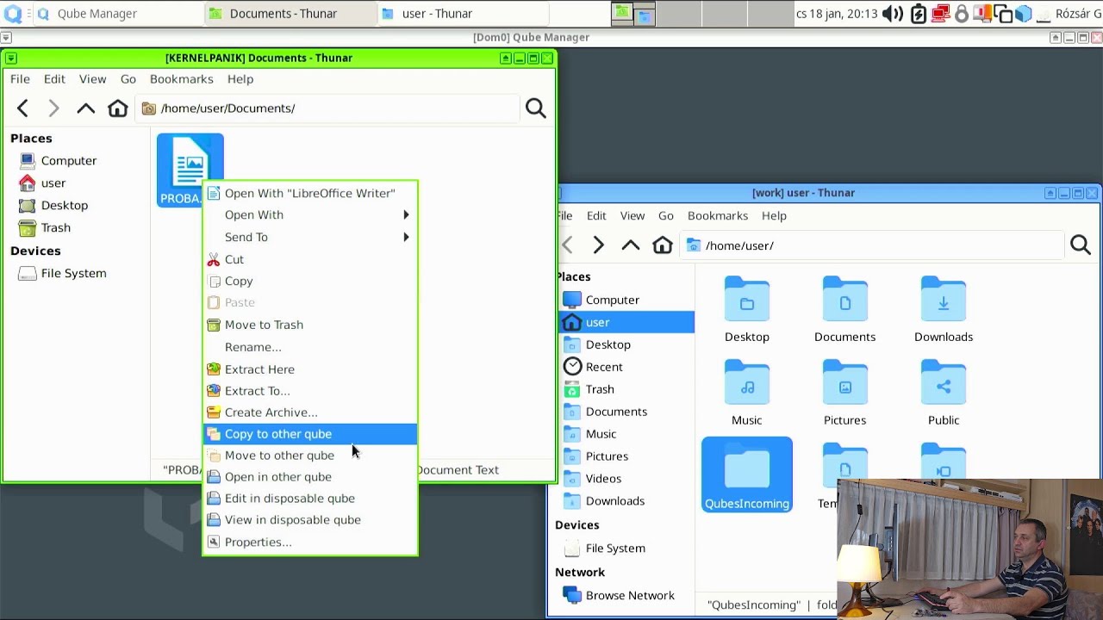Viewport: 1103px width, 620px height.
Task: Open search in work user Thunar window
Action: point(1080,245)
